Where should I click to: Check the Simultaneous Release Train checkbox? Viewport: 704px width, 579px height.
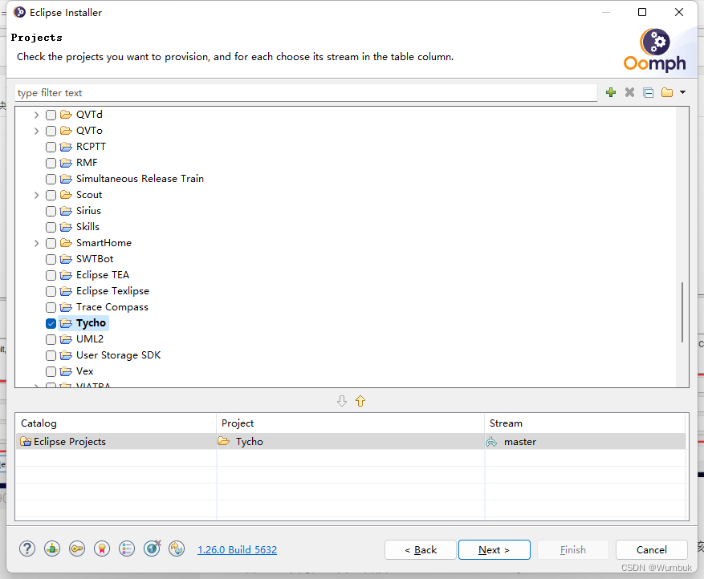tap(51, 179)
